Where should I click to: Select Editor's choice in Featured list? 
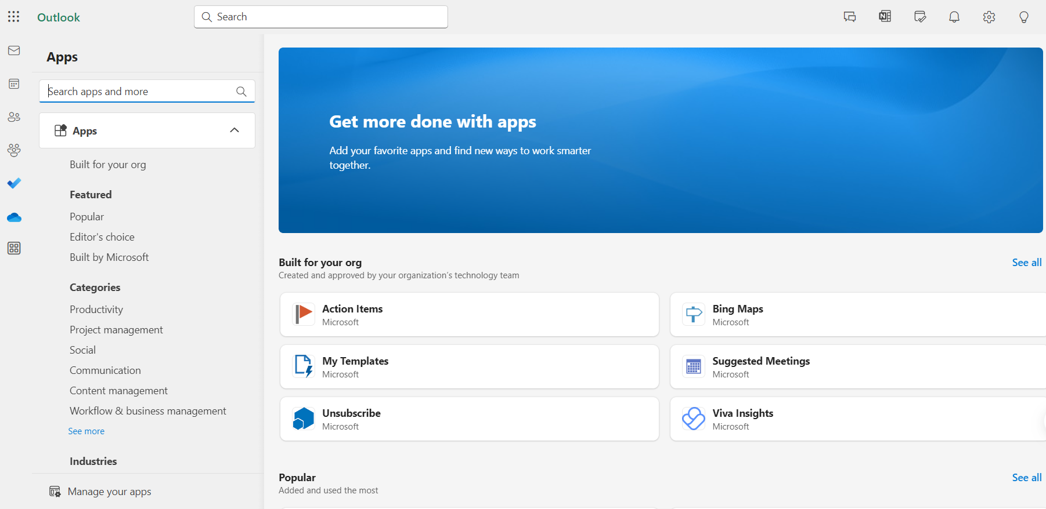102,237
